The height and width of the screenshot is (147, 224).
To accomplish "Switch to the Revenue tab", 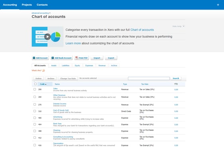I will click(x=102, y=65).
